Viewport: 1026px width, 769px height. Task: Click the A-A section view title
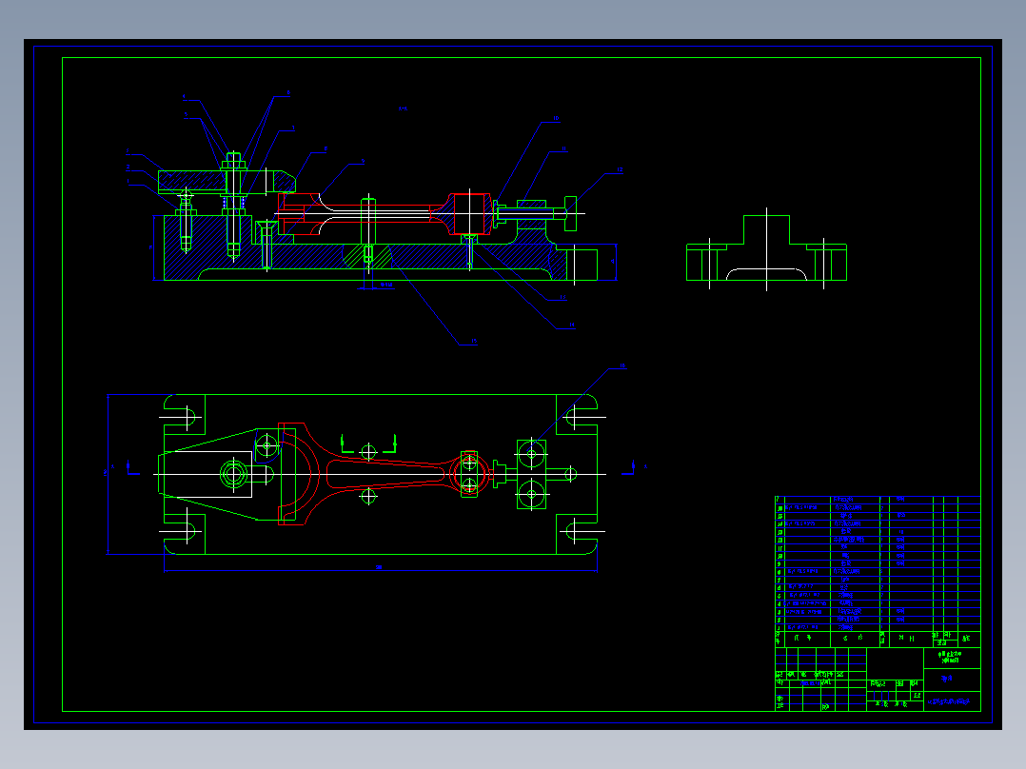403,109
